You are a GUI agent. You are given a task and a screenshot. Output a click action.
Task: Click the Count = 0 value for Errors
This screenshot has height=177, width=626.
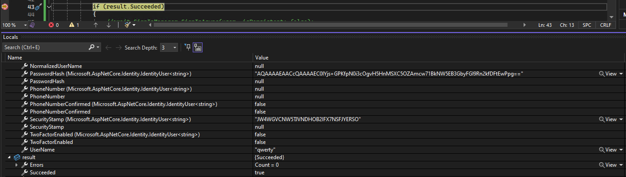pyautogui.click(x=266, y=165)
